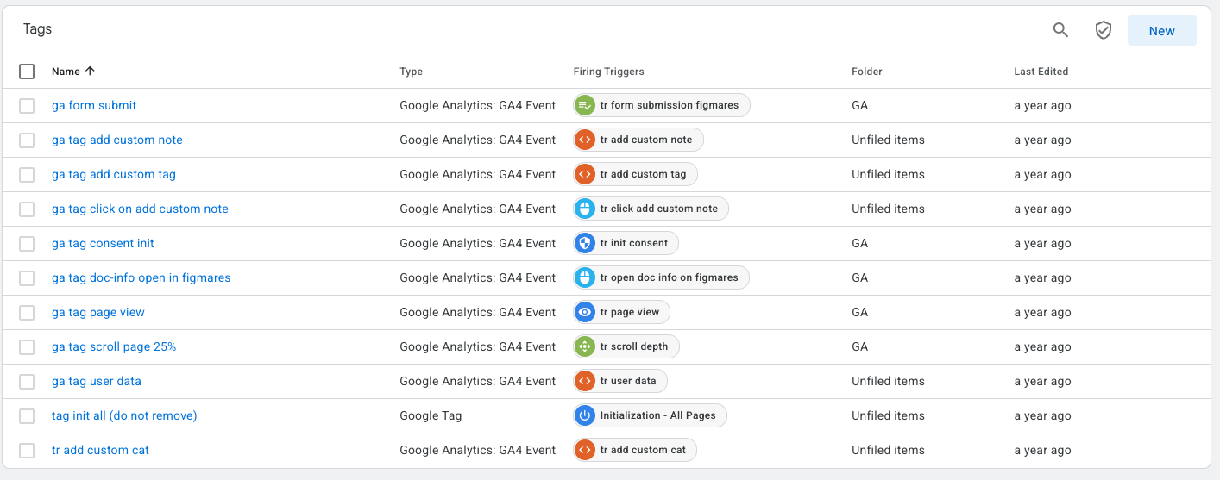Tick the tr add custom cat checkbox
This screenshot has height=480, width=1220.
pyautogui.click(x=27, y=451)
